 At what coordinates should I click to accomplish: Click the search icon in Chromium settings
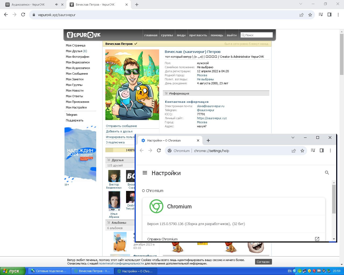tap(327, 173)
